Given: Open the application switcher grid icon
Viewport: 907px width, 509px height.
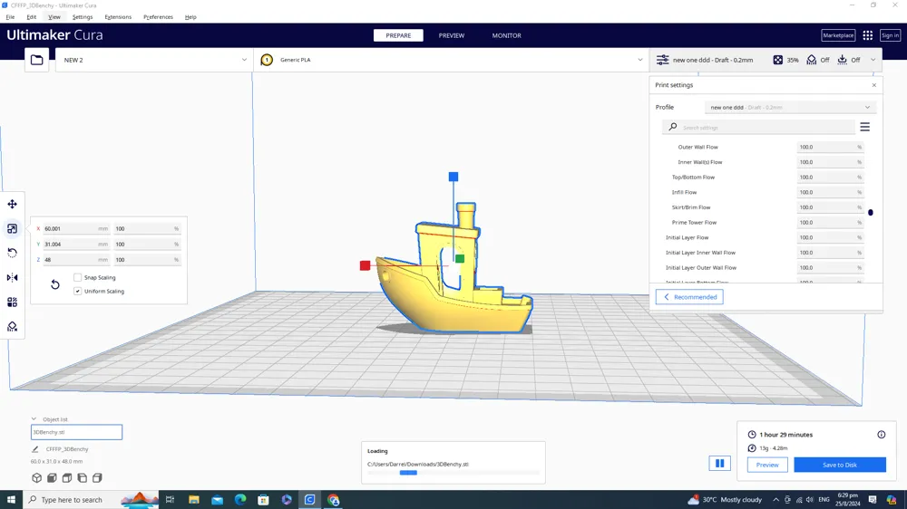Looking at the screenshot, I should [x=868, y=35].
